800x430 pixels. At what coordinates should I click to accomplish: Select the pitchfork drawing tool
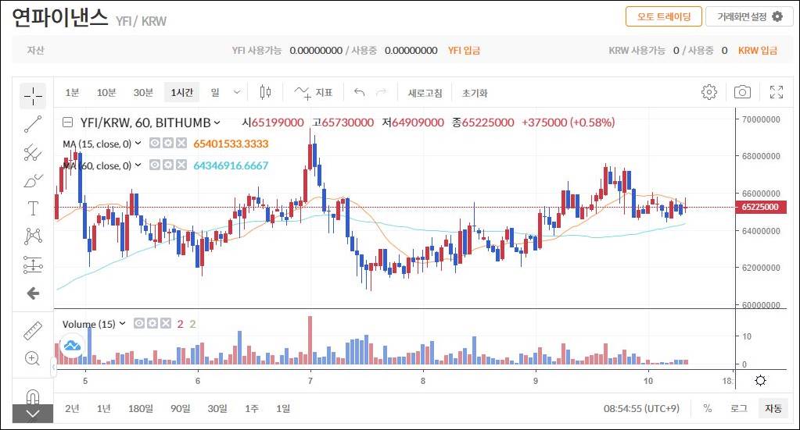[x=33, y=152]
